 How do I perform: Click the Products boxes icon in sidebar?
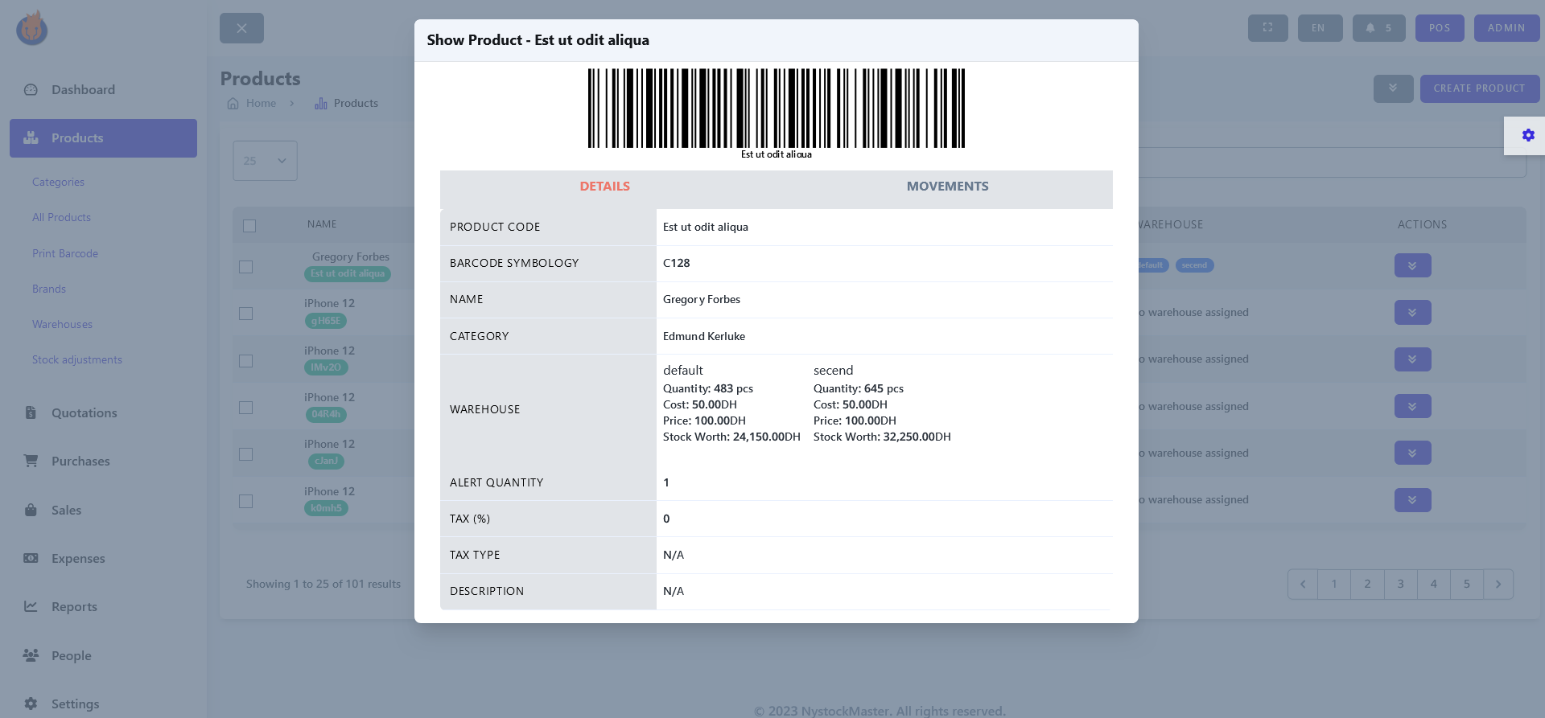tap(31, 137)
